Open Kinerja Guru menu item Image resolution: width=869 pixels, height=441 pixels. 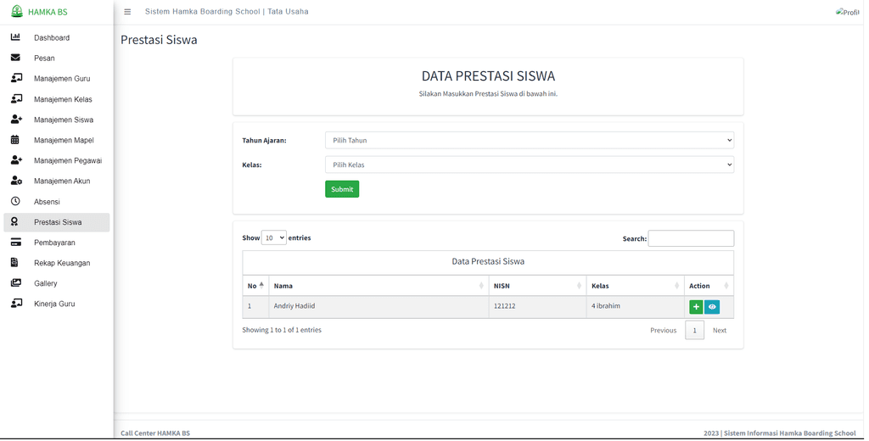57,304
